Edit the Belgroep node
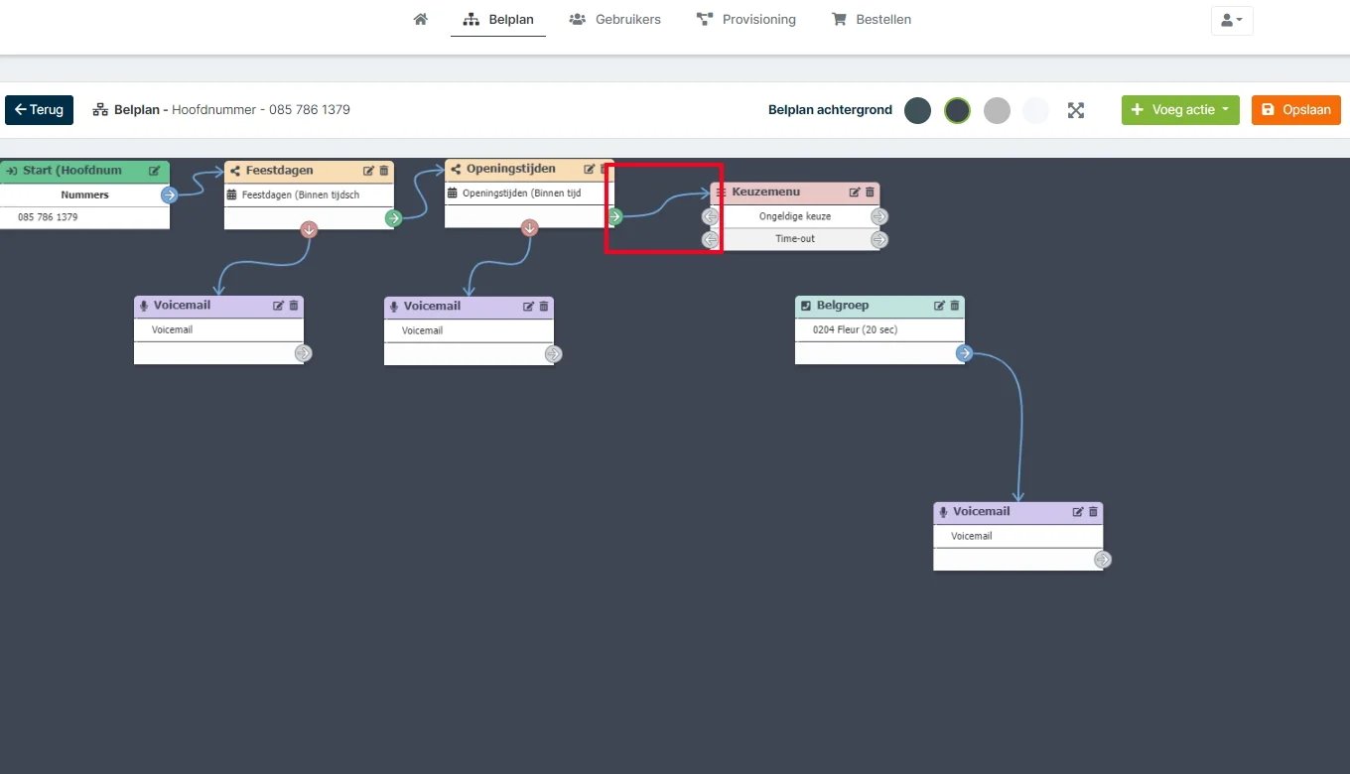 939,306
